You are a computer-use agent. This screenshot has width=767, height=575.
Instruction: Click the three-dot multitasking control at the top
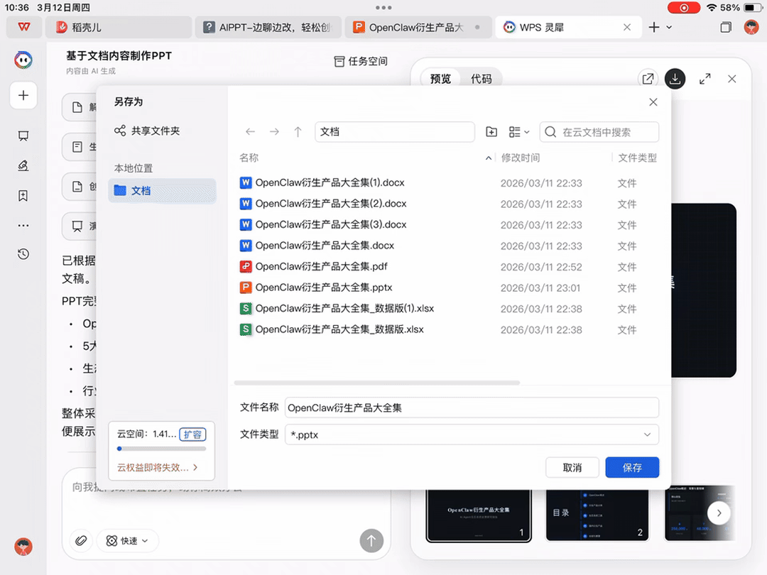pos(383,7)
